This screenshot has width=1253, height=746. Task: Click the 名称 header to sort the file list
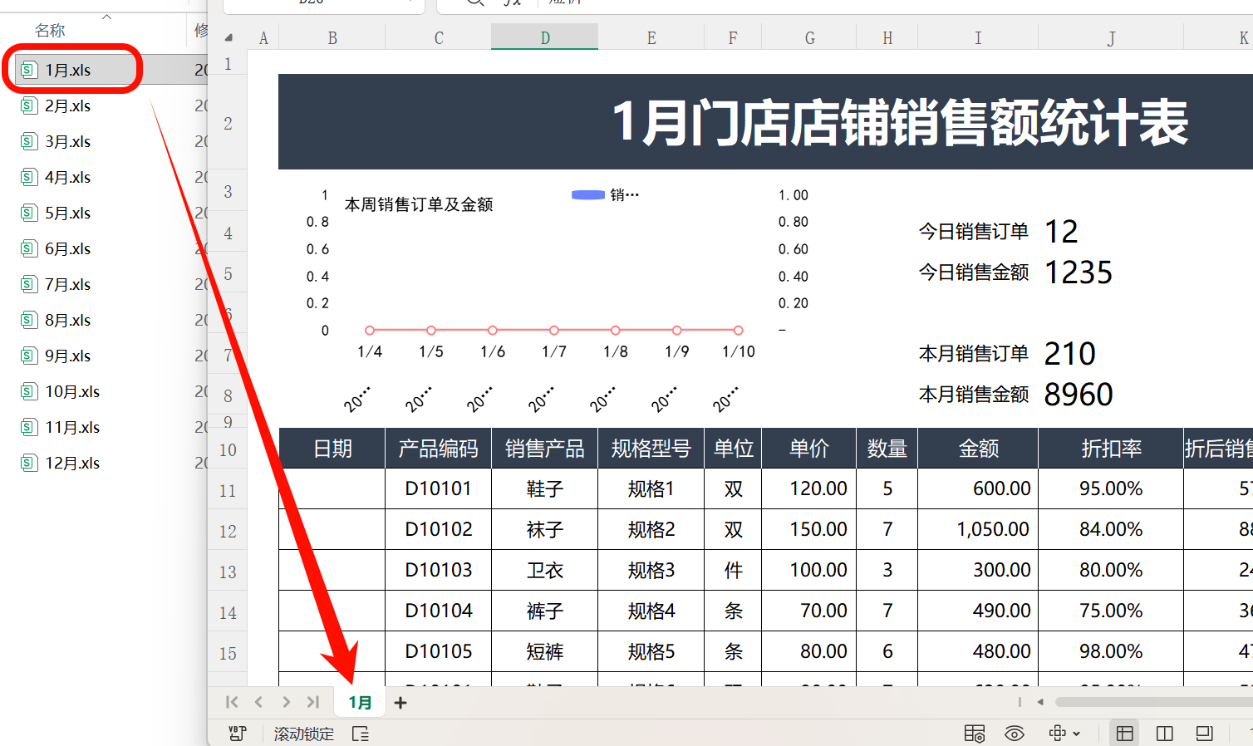pyautogui.click(x=51, y=30)
